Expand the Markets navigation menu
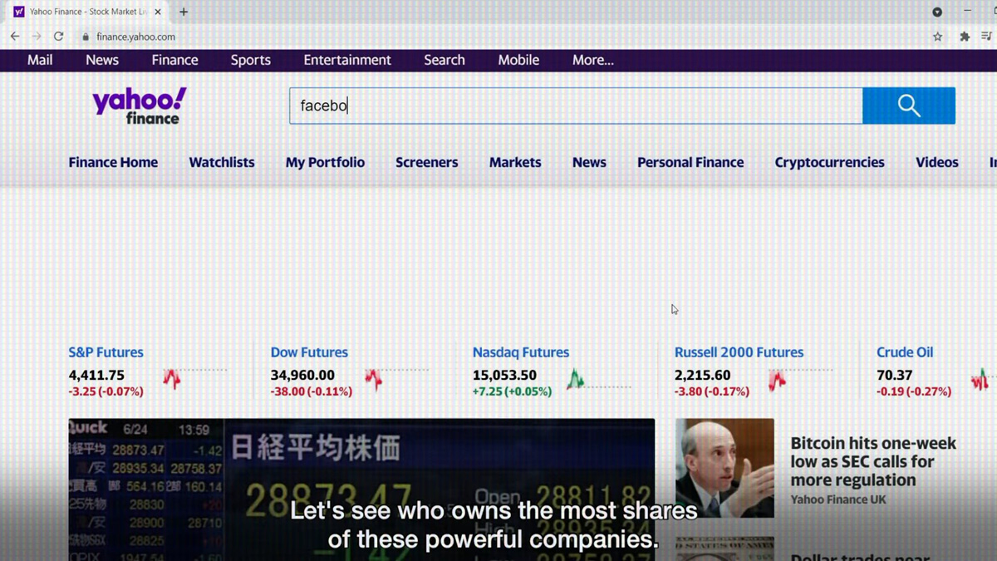The height and width of the screenshot is (561, 997). [x=514, y=162]
